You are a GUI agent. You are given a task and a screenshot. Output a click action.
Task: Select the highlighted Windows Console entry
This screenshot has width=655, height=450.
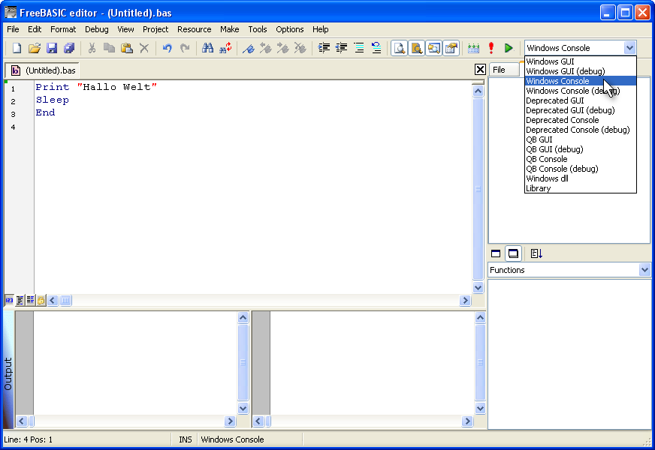(x=580, y=81)
